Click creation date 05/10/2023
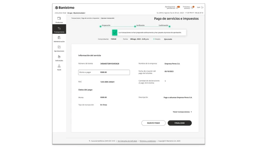257x147 pixels. (x=169, y=71)
